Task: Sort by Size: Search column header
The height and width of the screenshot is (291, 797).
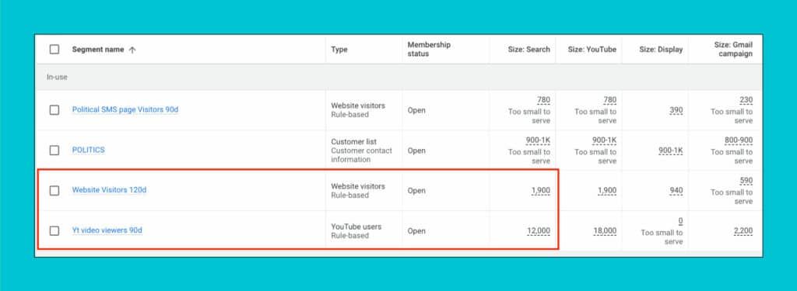Action: pos(528,50)
